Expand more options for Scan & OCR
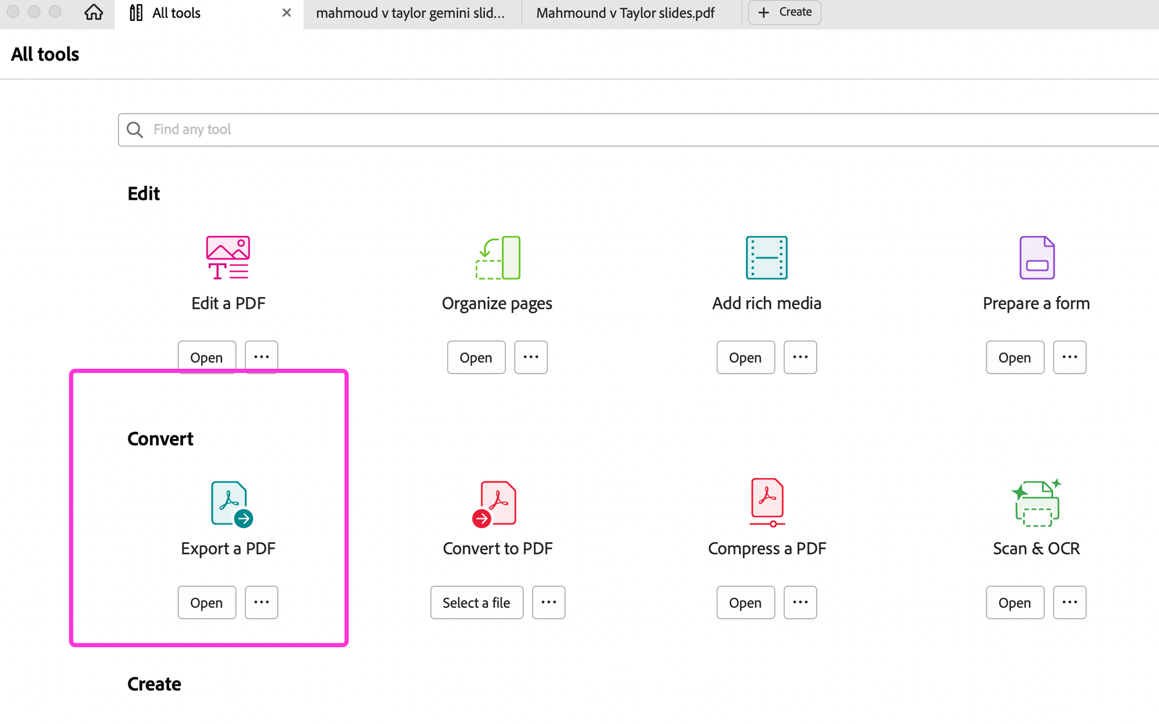Screen dimensions: 1159x724 [1069, 602]
